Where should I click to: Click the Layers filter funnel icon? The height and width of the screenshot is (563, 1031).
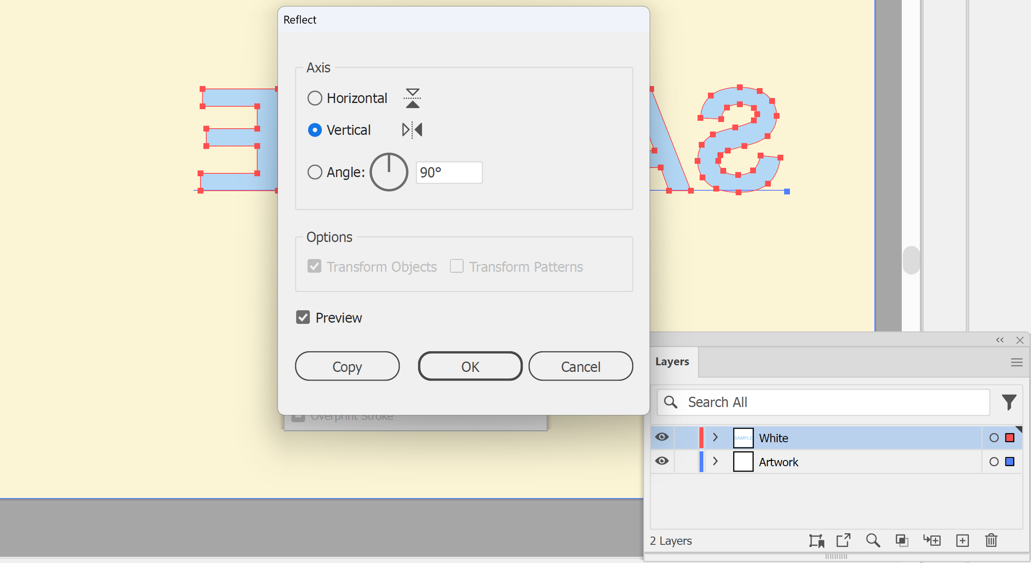(1009, 402)
